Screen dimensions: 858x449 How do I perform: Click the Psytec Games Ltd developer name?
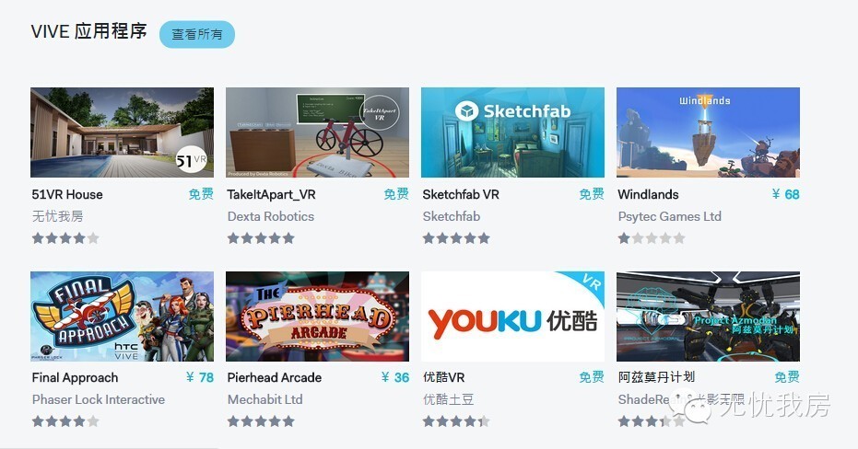(x=669, y=216)
